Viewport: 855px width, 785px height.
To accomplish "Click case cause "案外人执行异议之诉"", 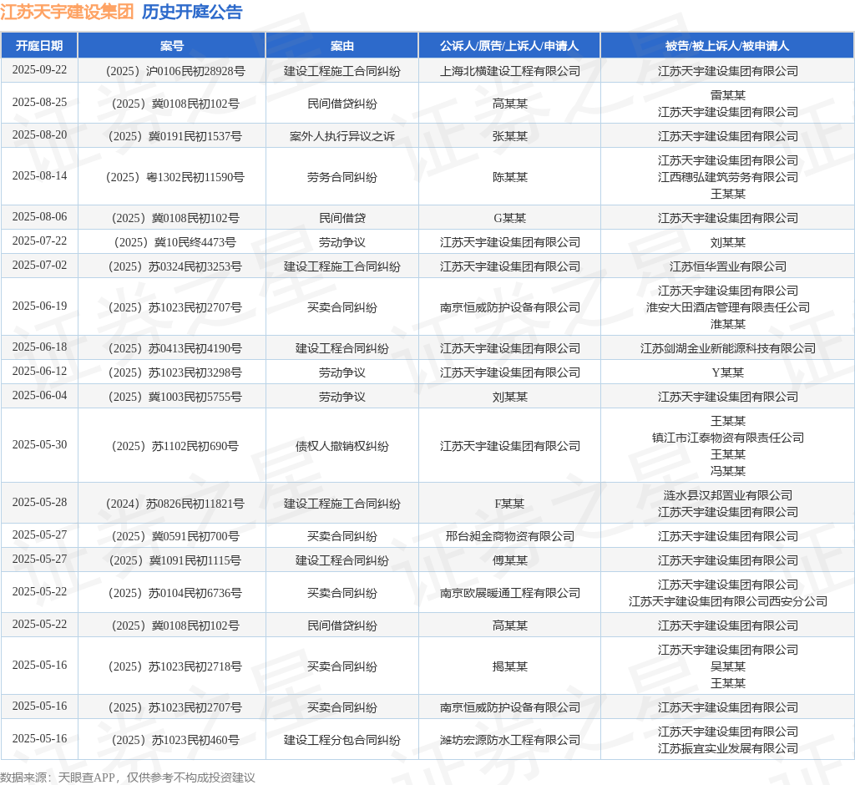I will (x=341, y=136).
